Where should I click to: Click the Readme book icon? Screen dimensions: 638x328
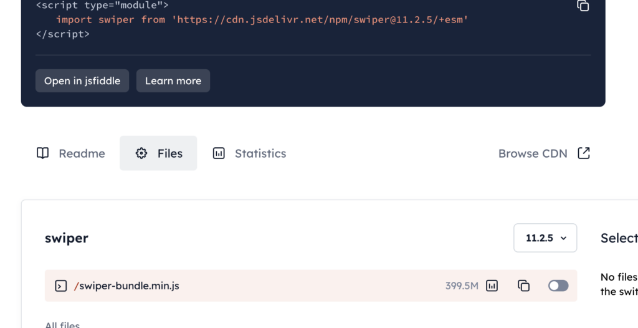pos(43,153)
